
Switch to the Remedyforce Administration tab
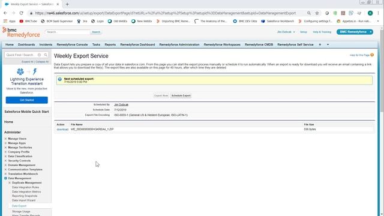click(179, 44)
